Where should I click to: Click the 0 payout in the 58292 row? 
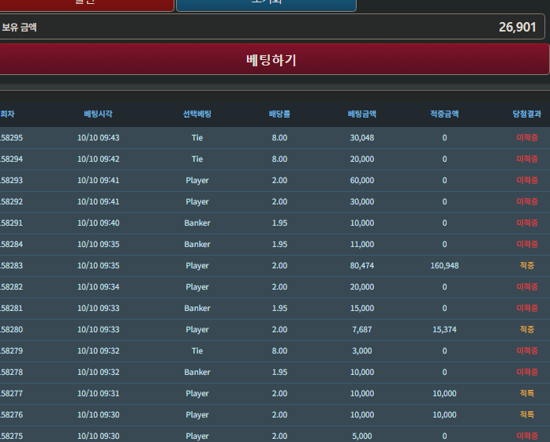coord(444,202)
